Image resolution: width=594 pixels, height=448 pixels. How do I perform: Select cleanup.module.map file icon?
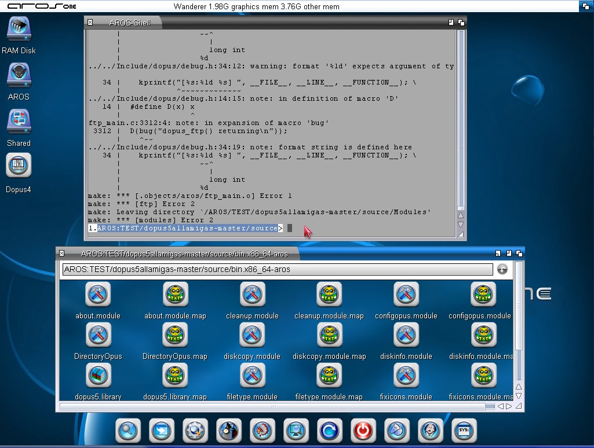[x=329, y=294]
